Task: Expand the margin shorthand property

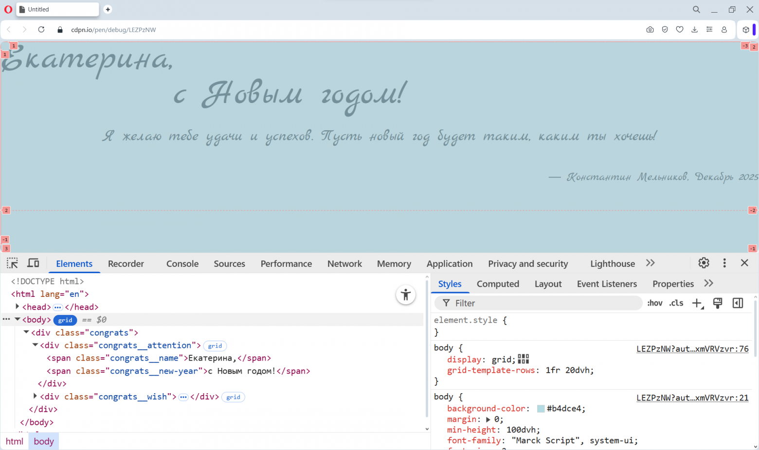Action: pos(488,419)
